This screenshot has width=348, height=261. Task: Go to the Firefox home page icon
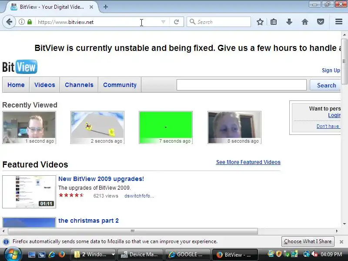305,22
